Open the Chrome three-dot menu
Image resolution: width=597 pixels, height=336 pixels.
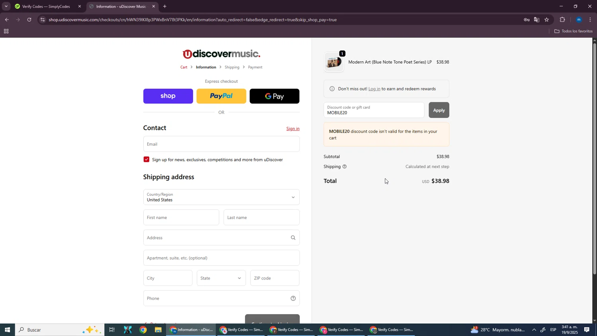(590, 20)
